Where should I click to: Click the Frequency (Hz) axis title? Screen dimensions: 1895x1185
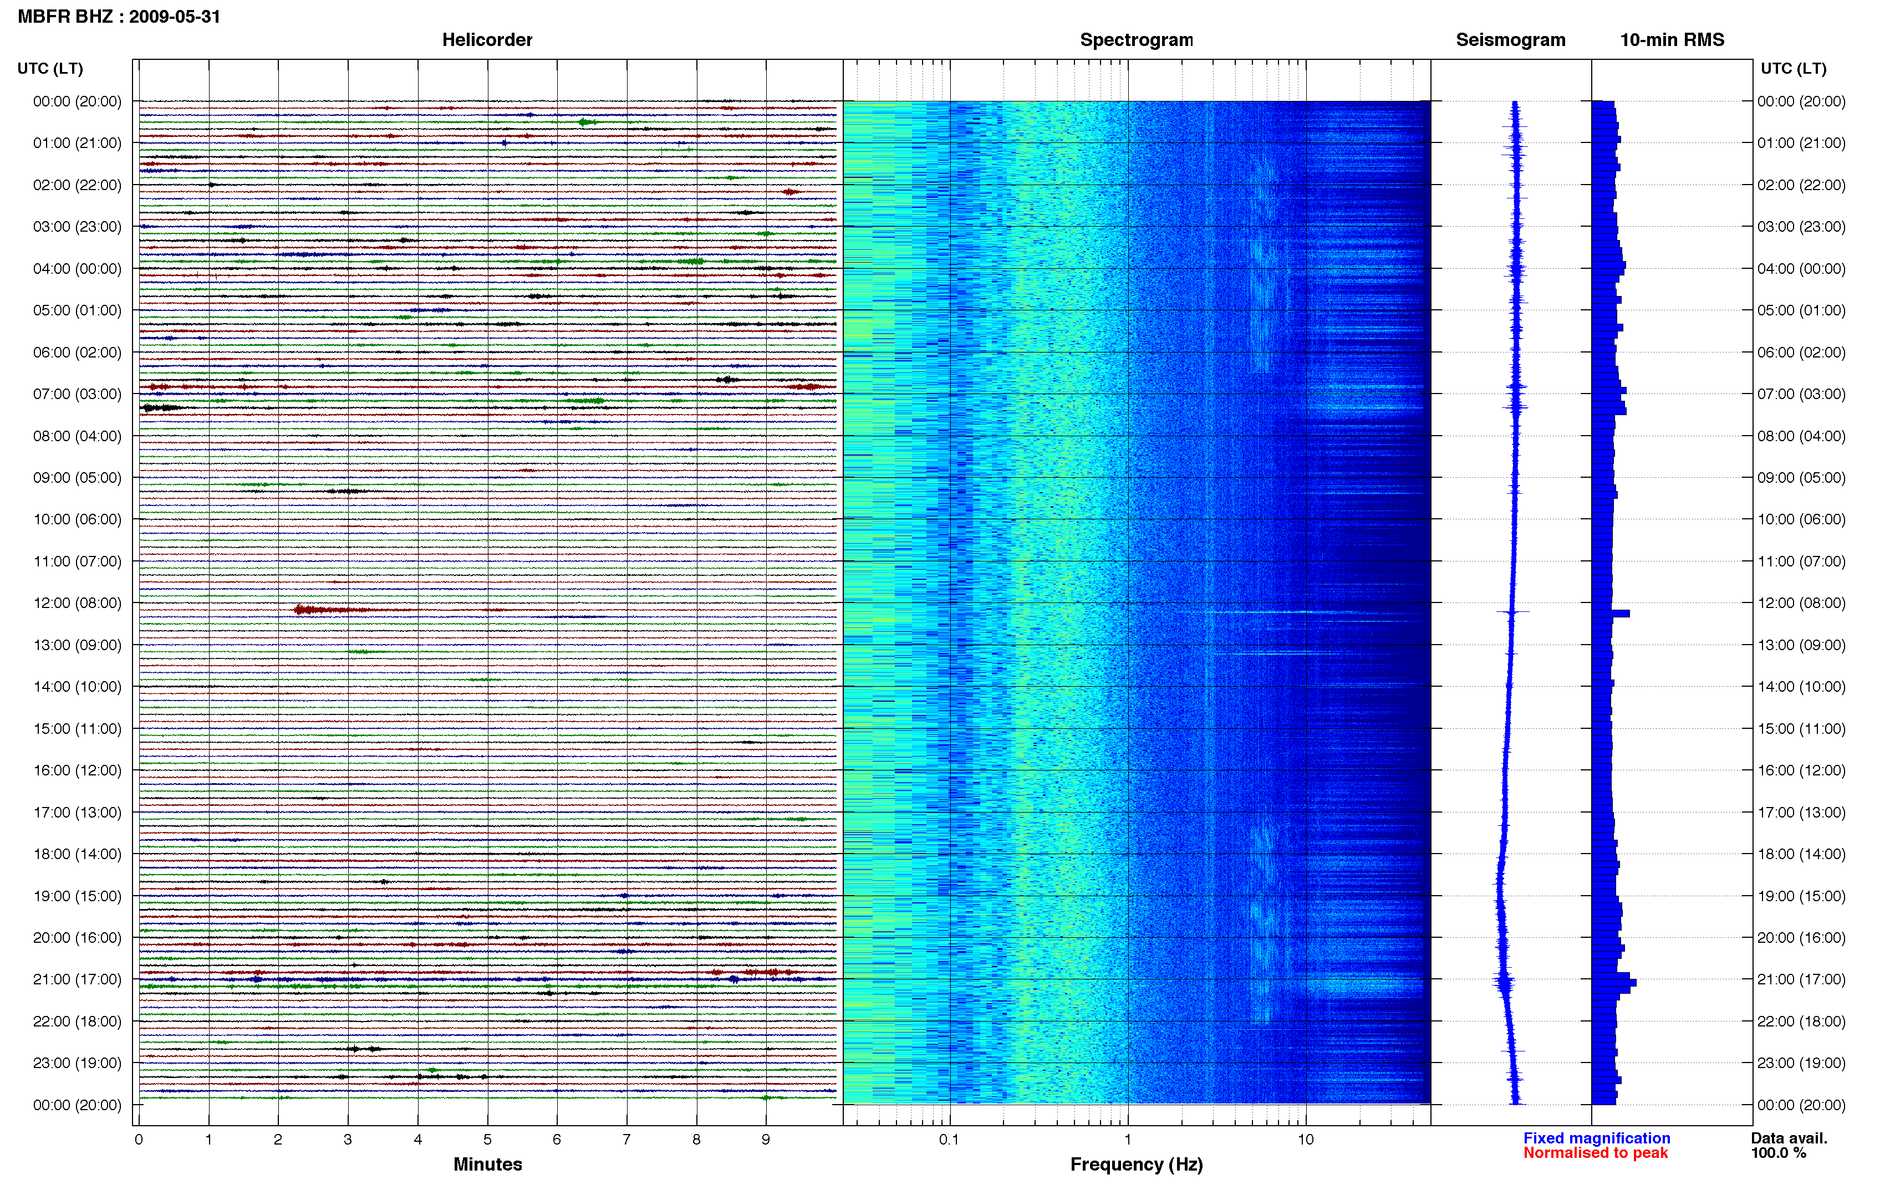click(x=1137, y=1164)
